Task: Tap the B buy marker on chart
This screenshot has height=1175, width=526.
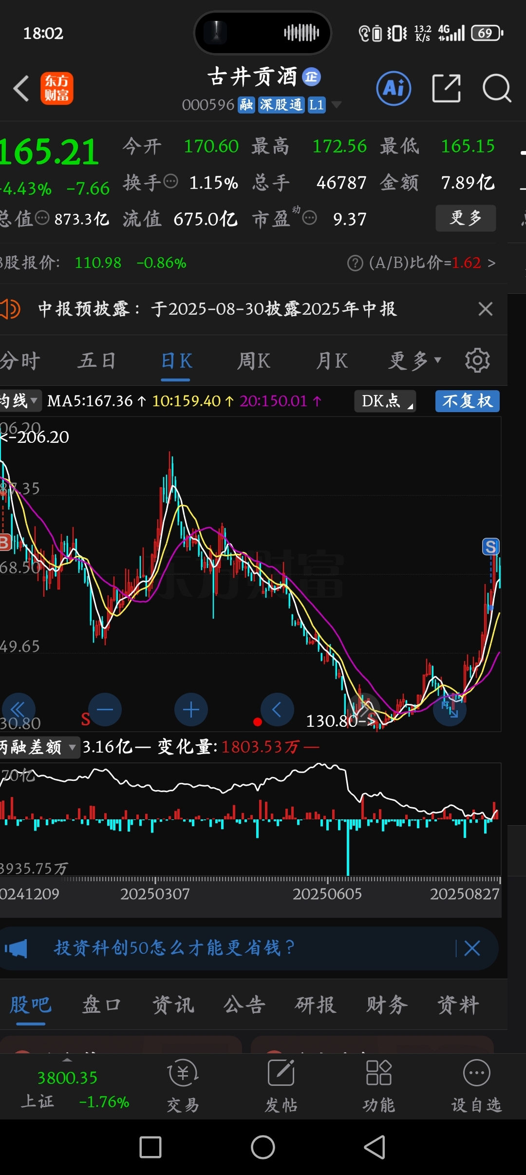Action: (x=5, y=543)
